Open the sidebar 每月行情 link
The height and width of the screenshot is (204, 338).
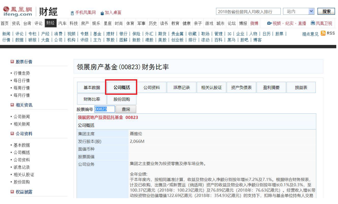[22, 95]
